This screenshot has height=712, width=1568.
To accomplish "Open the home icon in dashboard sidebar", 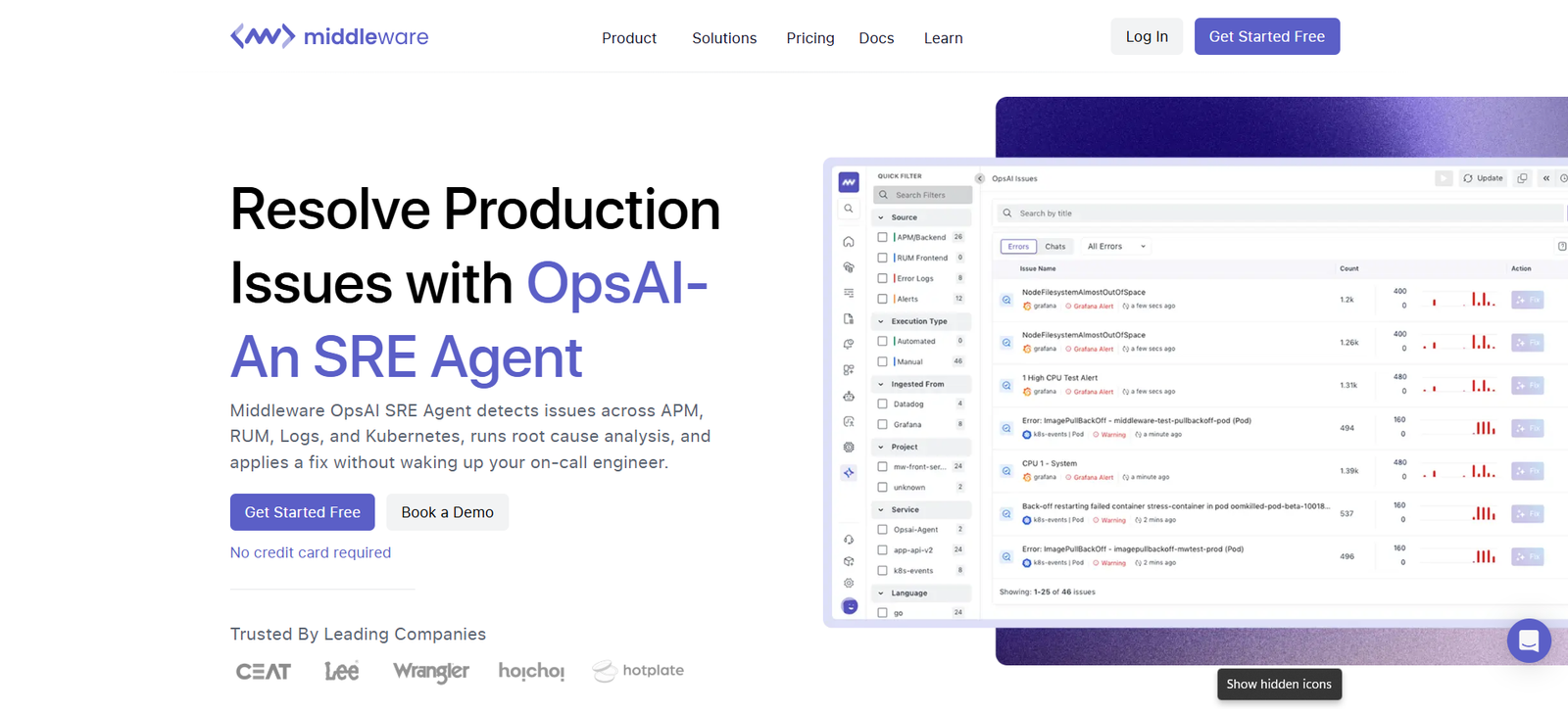I will pyautogui.click(x=849, y=242).
